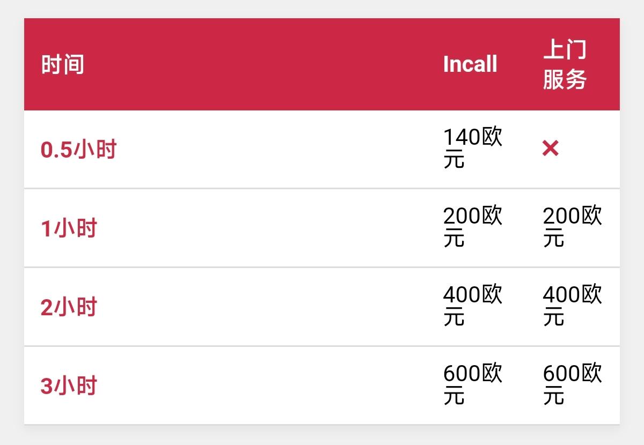The image size is (644, 445).
Task: Select the 200欧元 上门服务 price
Action: tap(573, 227)
